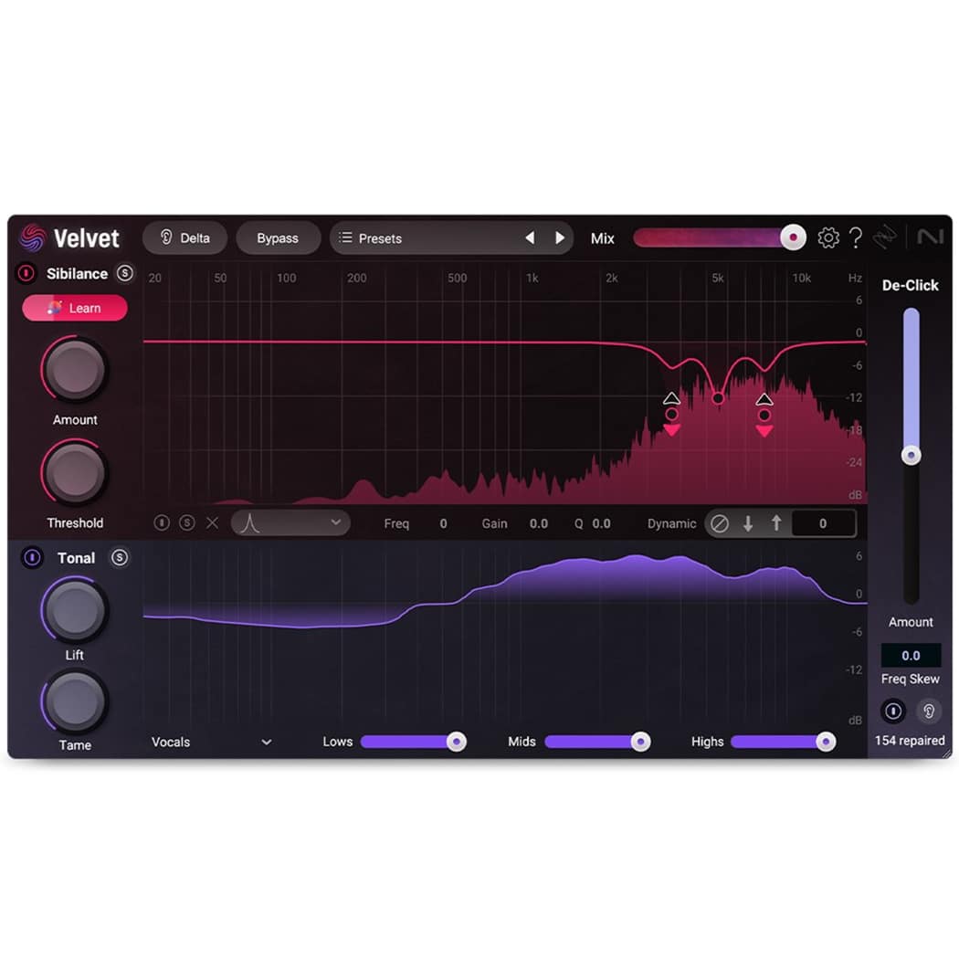The image size is (959, 959).
Task: Select the right EQ band node
Action: [764, 416]
